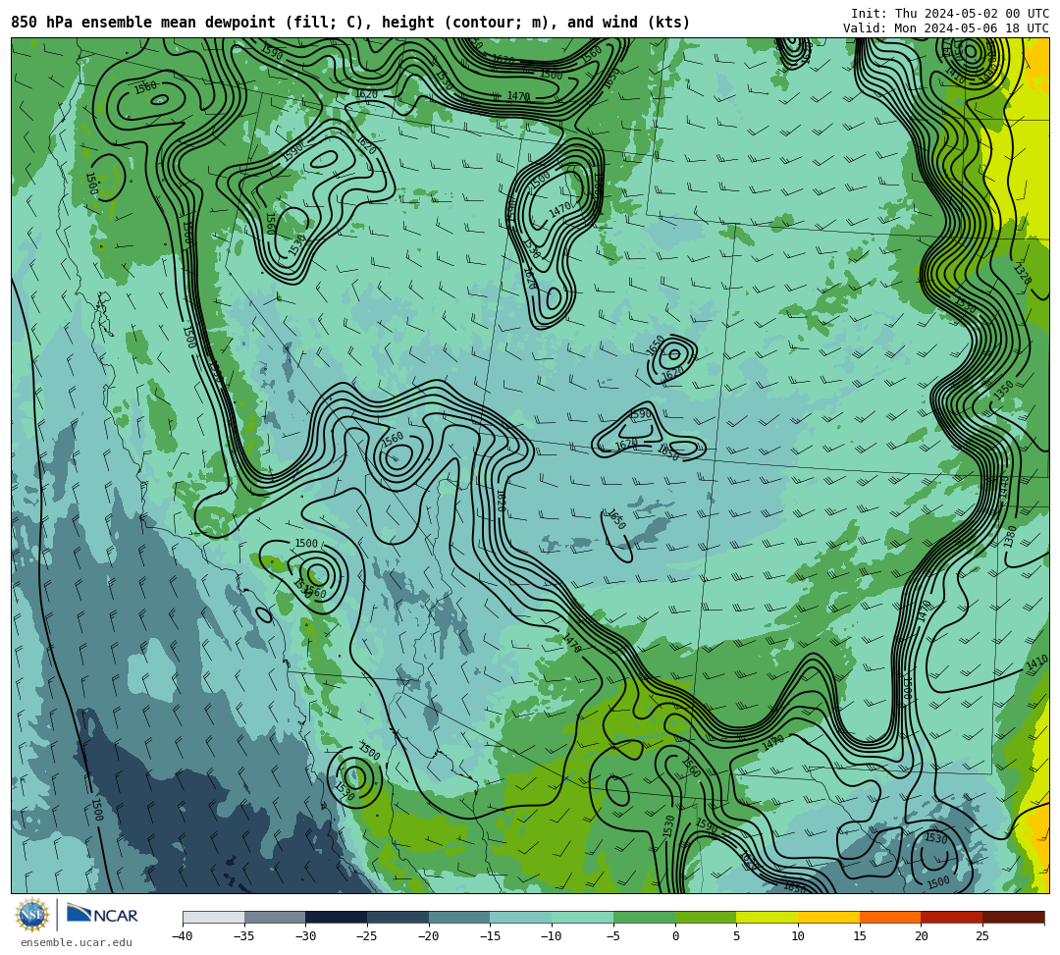Viewport: 1060px width, 955px height.
Task: Pick the light teal -15 to -10 swatch
Action: pos(521,917)
